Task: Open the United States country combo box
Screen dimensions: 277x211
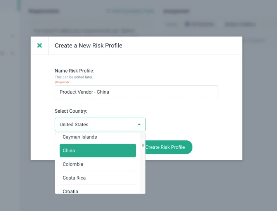Action: 100,124
